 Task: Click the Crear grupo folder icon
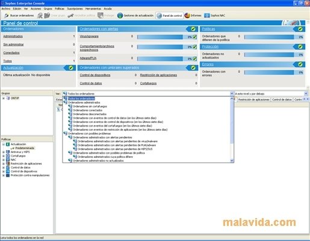coord(47,16)
